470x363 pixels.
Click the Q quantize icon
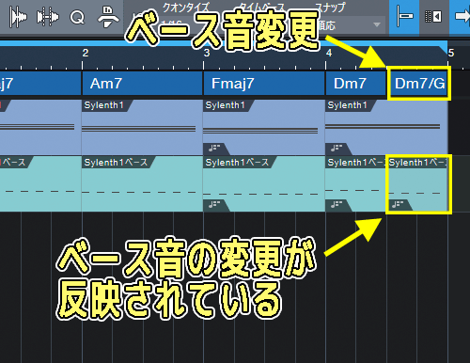coord(77,17)
